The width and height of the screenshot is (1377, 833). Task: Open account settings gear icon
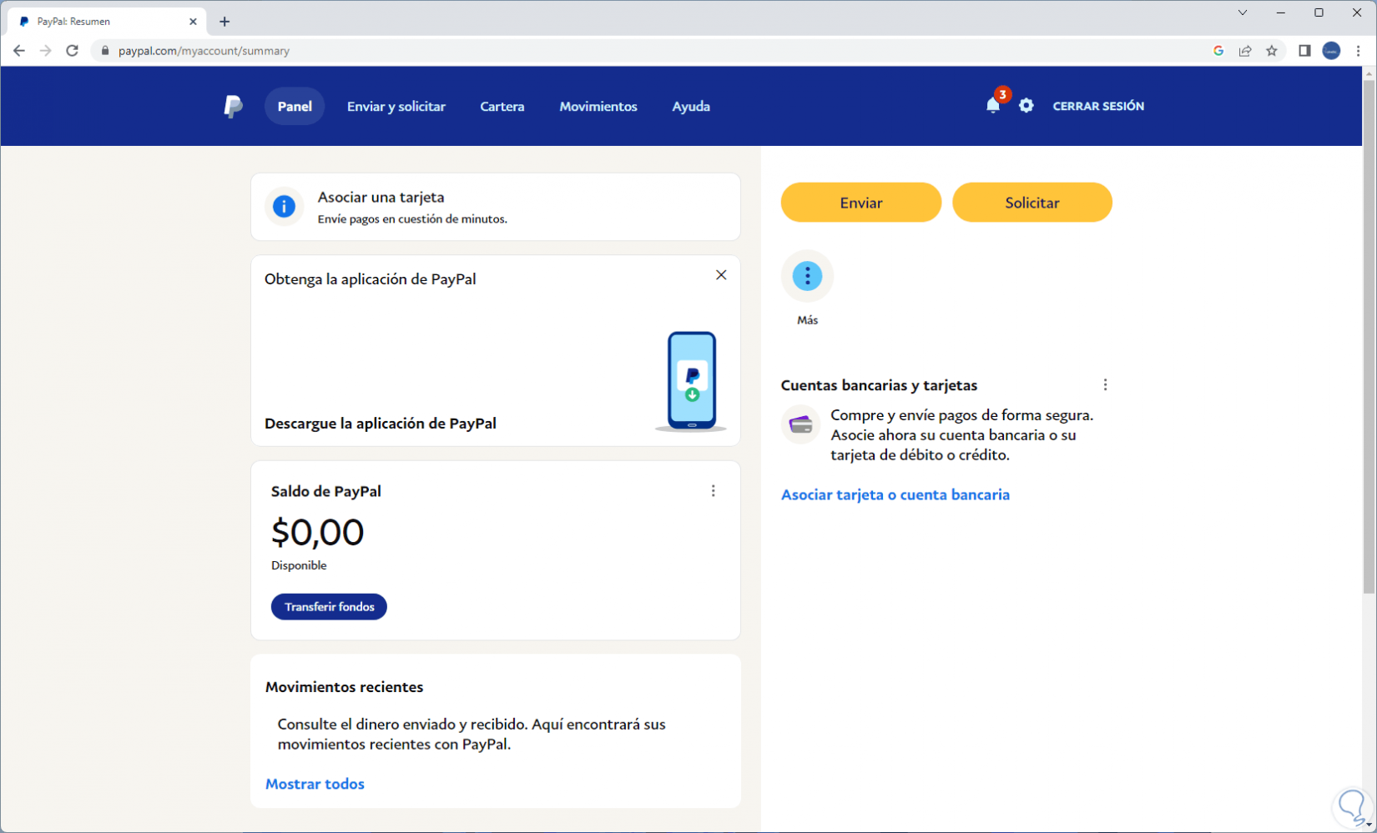pos(1026,106)
